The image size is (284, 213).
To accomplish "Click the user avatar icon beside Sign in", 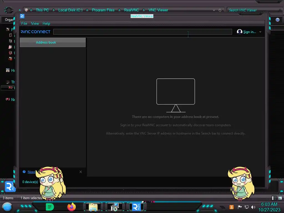I will pyautogui.click(x=239, y=32).
